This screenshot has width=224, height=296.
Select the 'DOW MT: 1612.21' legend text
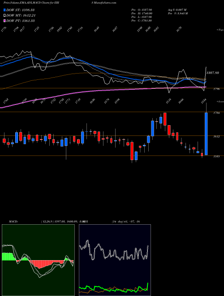tap(21, 16)
